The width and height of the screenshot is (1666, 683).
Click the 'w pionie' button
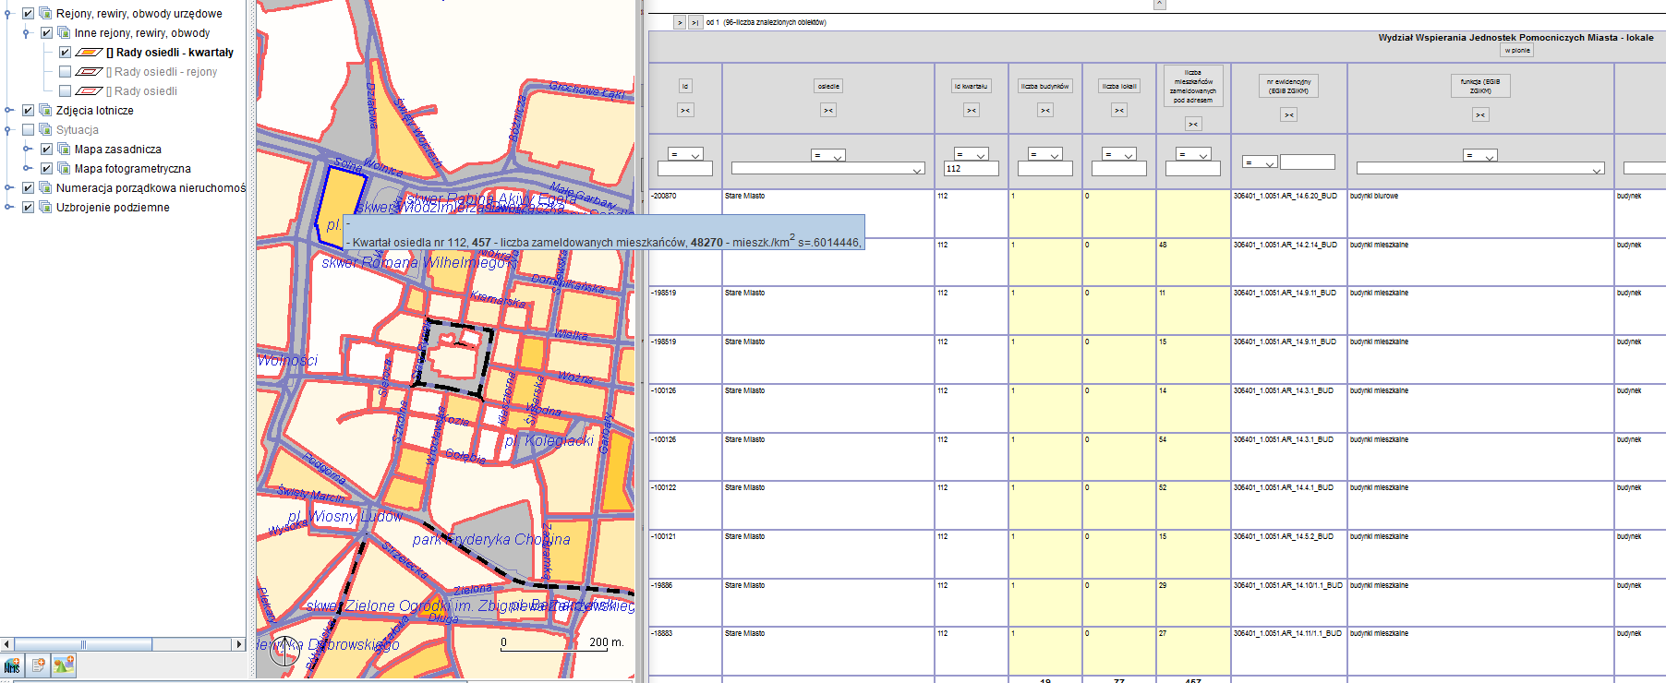click(x=1516, y=51)
